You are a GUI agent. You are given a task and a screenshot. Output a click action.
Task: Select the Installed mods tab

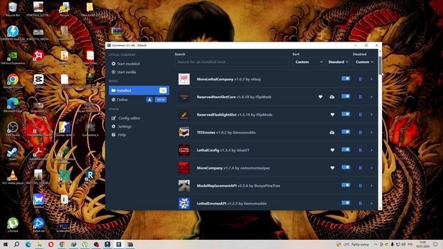coord(139,91)
